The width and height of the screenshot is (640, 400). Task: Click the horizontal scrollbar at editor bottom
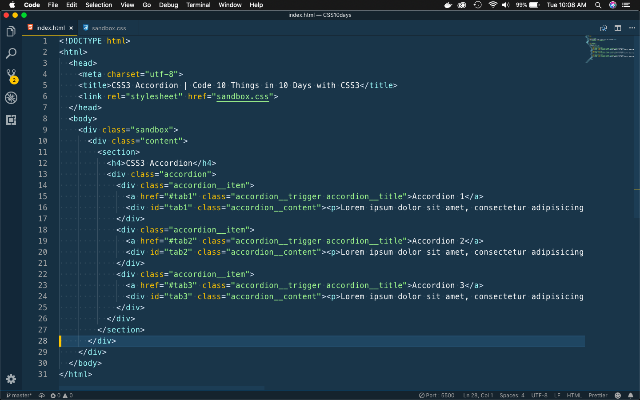(x=161, y=388)
